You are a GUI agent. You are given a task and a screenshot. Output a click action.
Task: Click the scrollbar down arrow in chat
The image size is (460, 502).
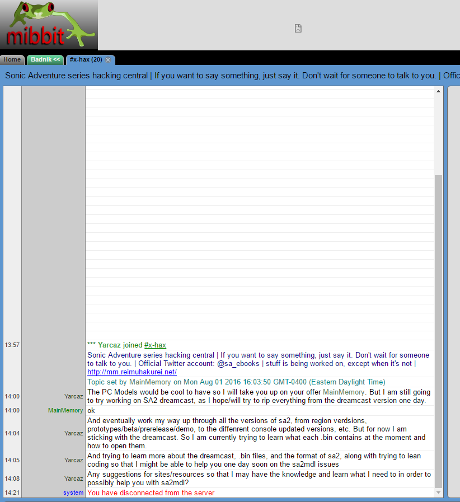[x=438, y=492]
